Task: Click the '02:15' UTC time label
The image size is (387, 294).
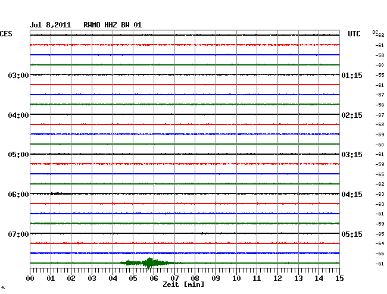Action: point(352,115)
